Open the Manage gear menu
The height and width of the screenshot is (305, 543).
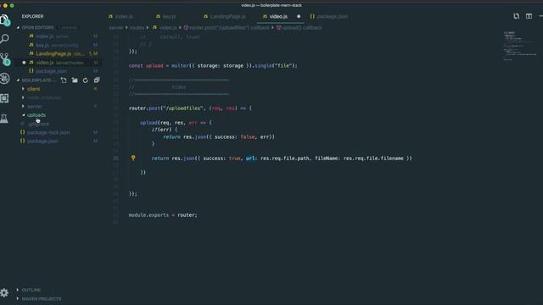click(x=4, y=293)
